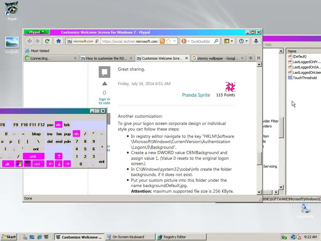This screenshot has height=241, width=321.
Task: Switch to stormy wallpaper Google tab
Action: tap(215, 58)
